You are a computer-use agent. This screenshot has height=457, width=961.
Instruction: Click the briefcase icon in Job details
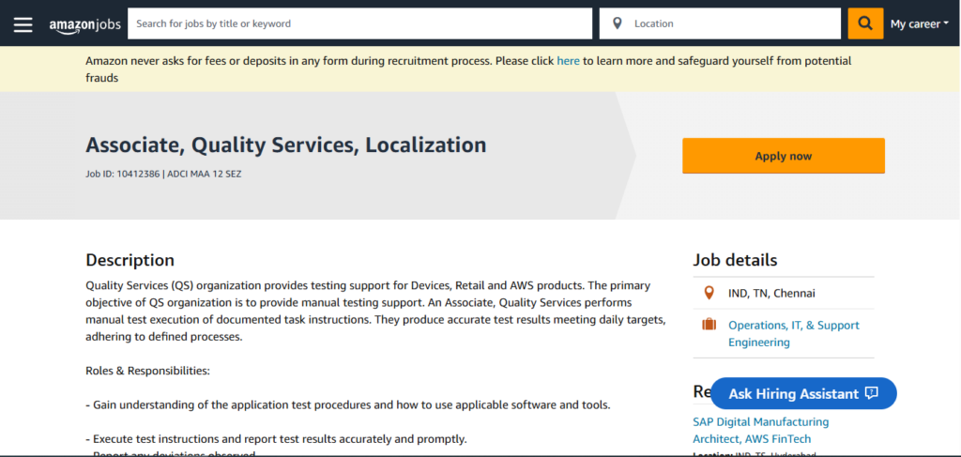709,325
